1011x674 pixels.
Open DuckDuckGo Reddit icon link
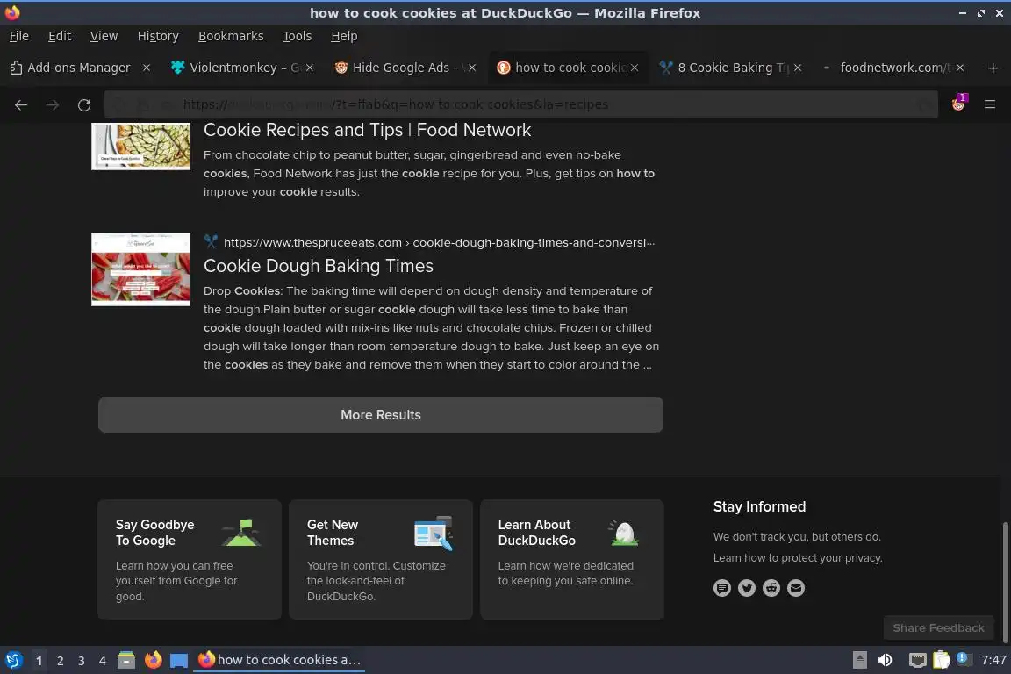pos(771,588)
